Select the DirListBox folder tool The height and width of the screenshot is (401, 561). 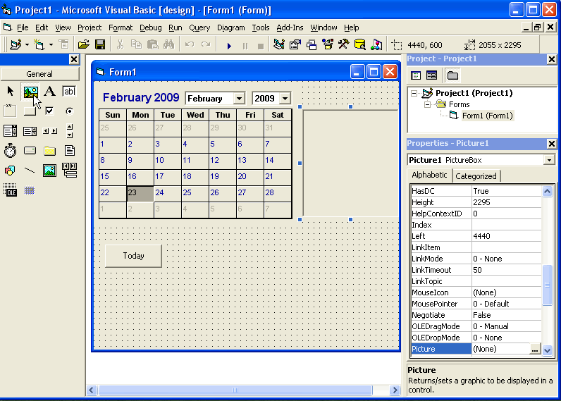click(50, 151)
